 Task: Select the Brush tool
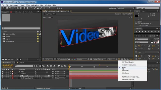(35, 8)
